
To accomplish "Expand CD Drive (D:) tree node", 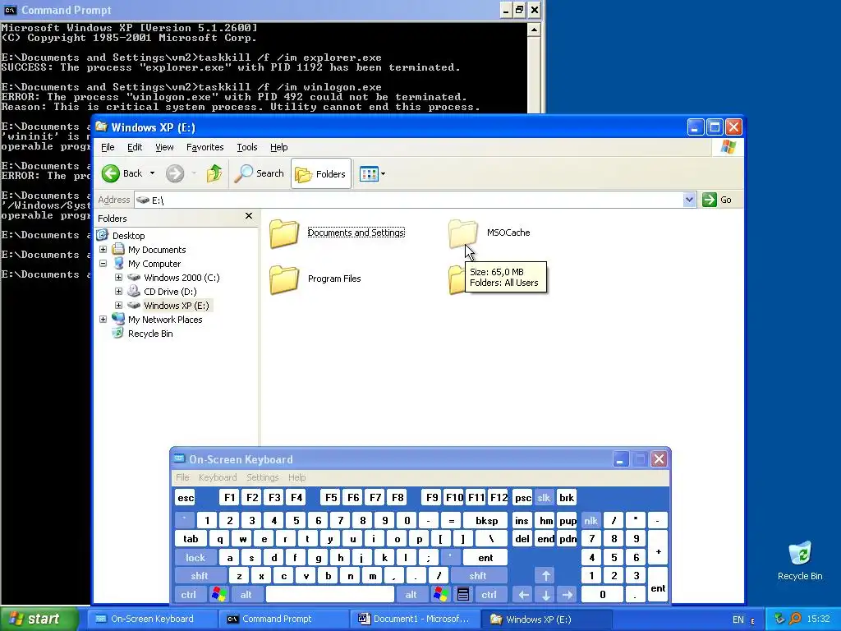I will [x=118, y=292].
